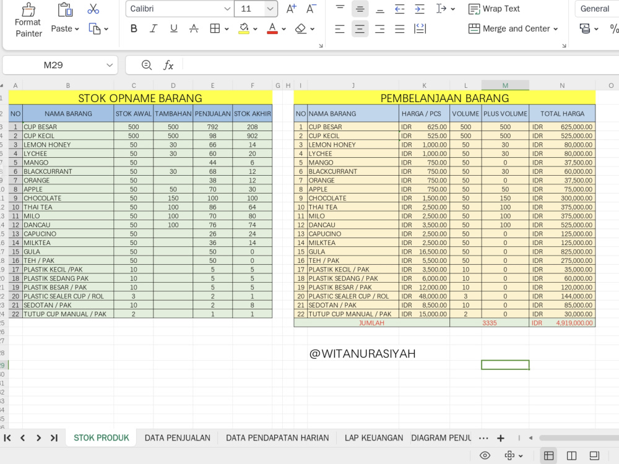Open the Borders dropdown arrow
The image size is (619, 464).
pyautogui.click(x=227, y=29)
